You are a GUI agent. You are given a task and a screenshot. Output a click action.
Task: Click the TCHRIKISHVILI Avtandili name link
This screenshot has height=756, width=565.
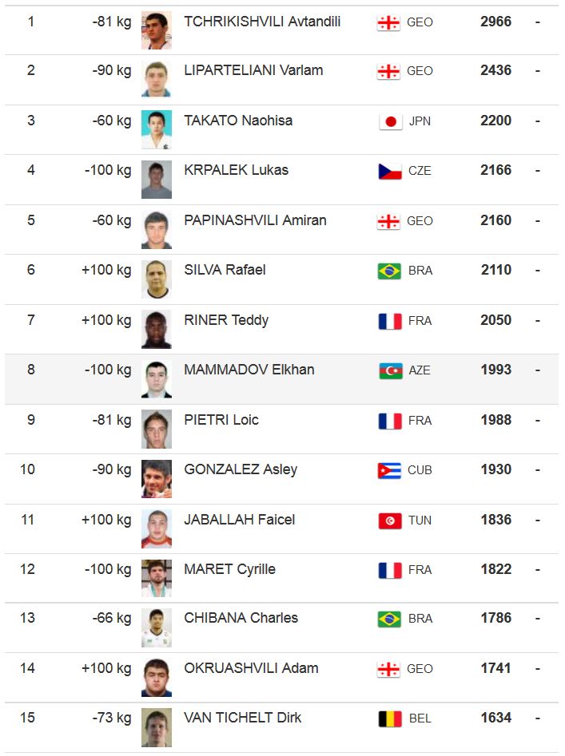(x=262, y=22)
